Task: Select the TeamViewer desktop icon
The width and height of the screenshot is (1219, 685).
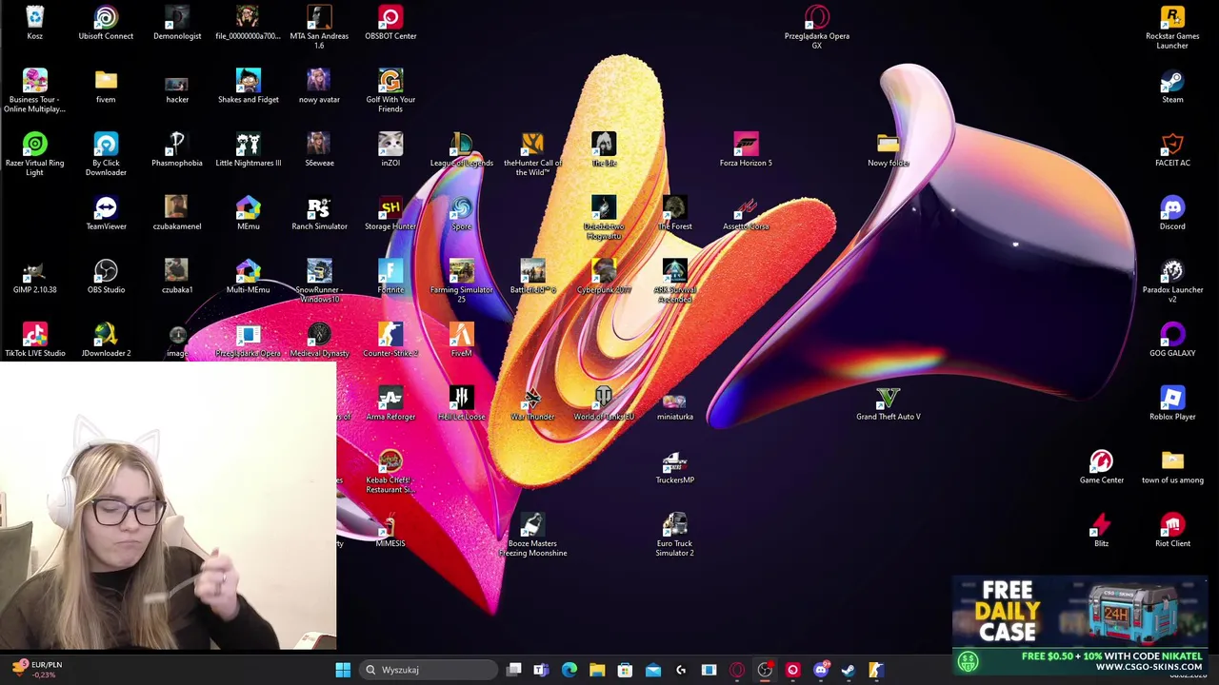Action: (x=106, y=213)
